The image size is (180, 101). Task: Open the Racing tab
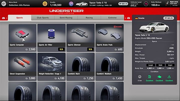(x=89, y=18)
